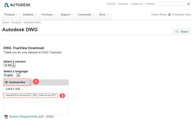Viewport: 193px width, 120px height.
Task: Open the Purchase menu
Action: click(49, 15)
